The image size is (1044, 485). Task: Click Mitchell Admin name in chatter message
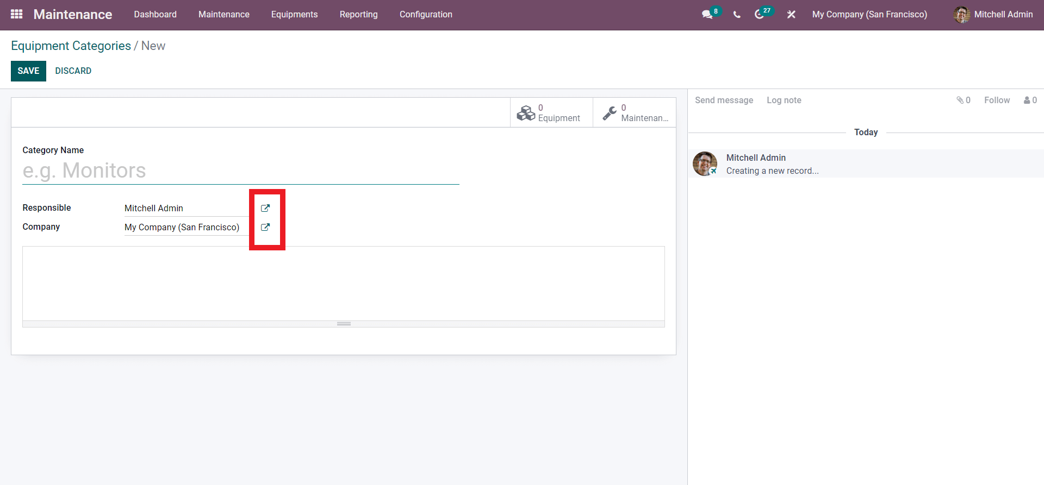coord(756,158)
